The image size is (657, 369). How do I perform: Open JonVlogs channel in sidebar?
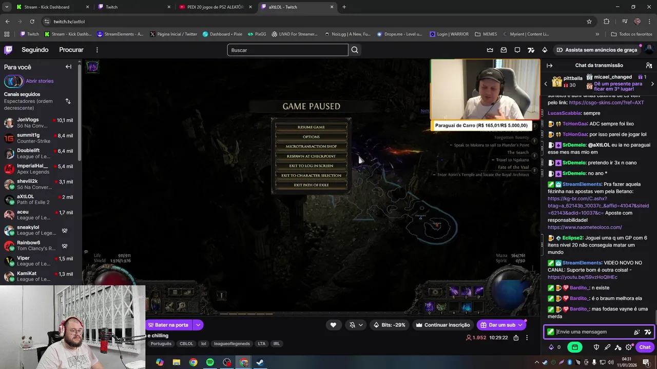pyautogui.click(x=38, y=123)
